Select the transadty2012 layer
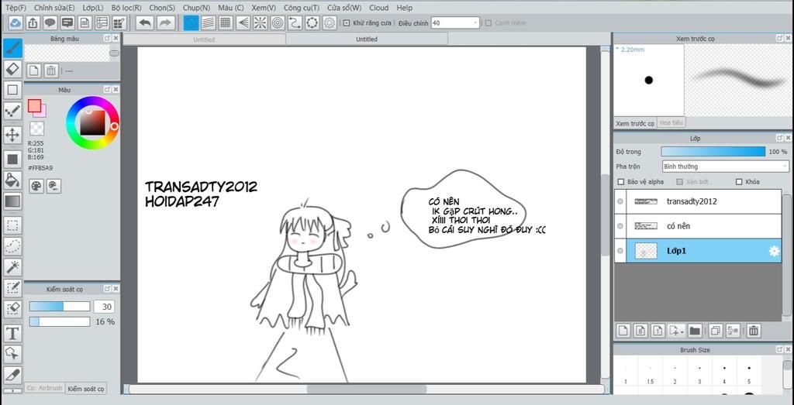This screenshot has width=794, height=405. point(704,201)
